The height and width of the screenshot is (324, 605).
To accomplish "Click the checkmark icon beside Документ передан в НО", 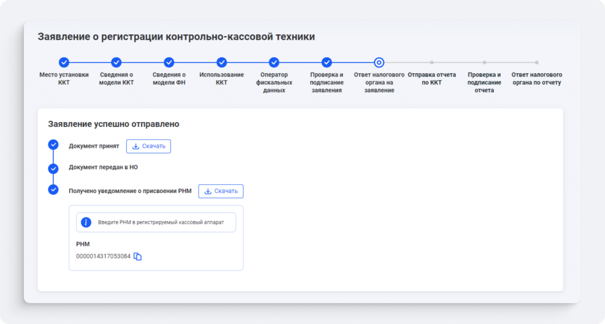I will [53, 169].
